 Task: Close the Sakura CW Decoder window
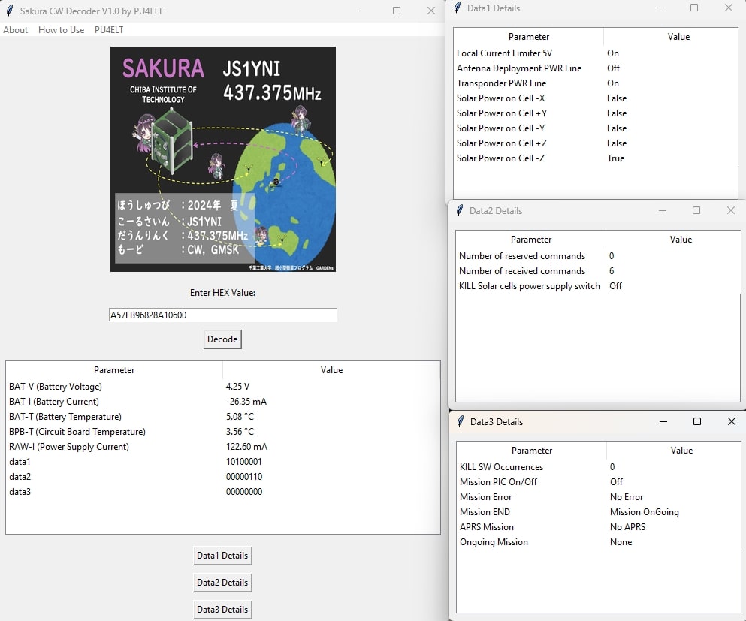431,11
